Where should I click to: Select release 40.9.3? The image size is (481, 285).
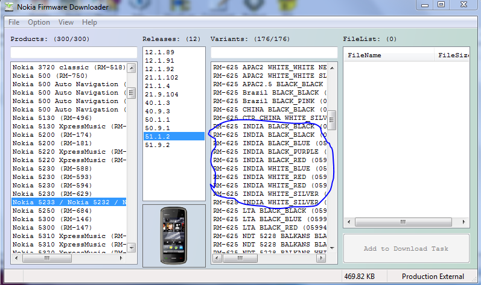[174, 111]
